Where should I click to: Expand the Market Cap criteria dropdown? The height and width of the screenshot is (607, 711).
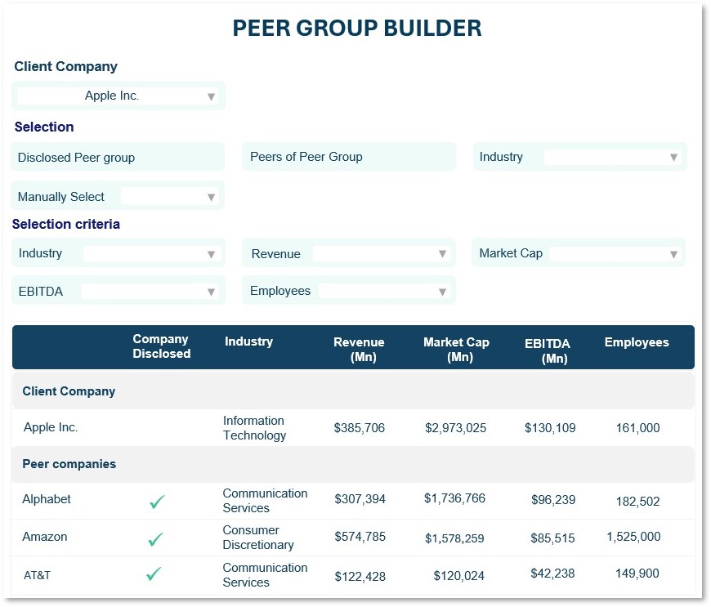pyautogui.click(x=673, y=254)
